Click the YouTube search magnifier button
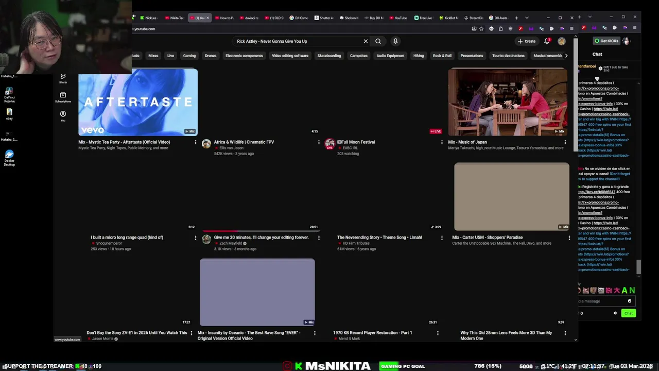The width and height of the screenshot is (659, 371). pyautogui.click(x=378, y=41)
